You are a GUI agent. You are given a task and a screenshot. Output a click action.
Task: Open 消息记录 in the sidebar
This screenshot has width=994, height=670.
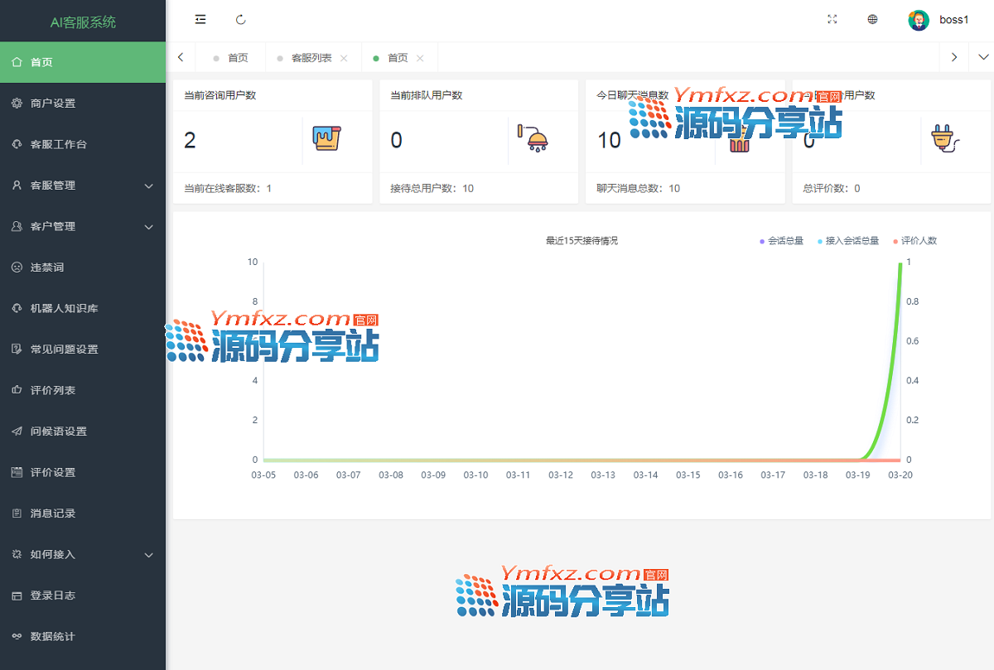click(x=53, y=513)
